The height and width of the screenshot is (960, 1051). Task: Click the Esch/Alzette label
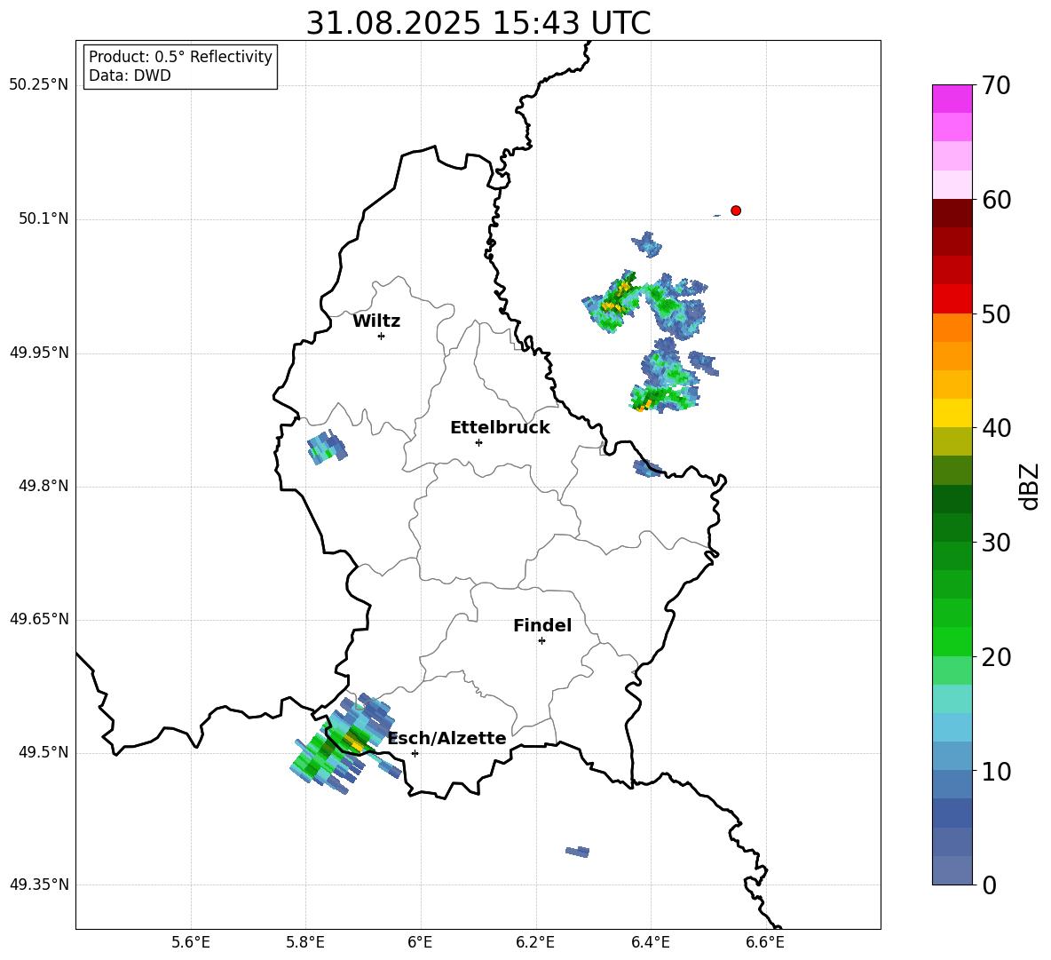(447, 738)
